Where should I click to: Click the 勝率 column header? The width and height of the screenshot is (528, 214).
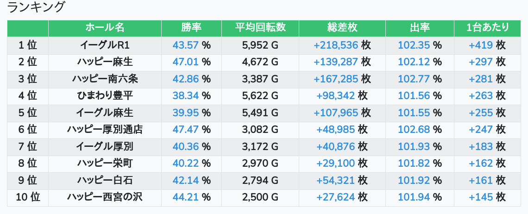click(191, 28)
